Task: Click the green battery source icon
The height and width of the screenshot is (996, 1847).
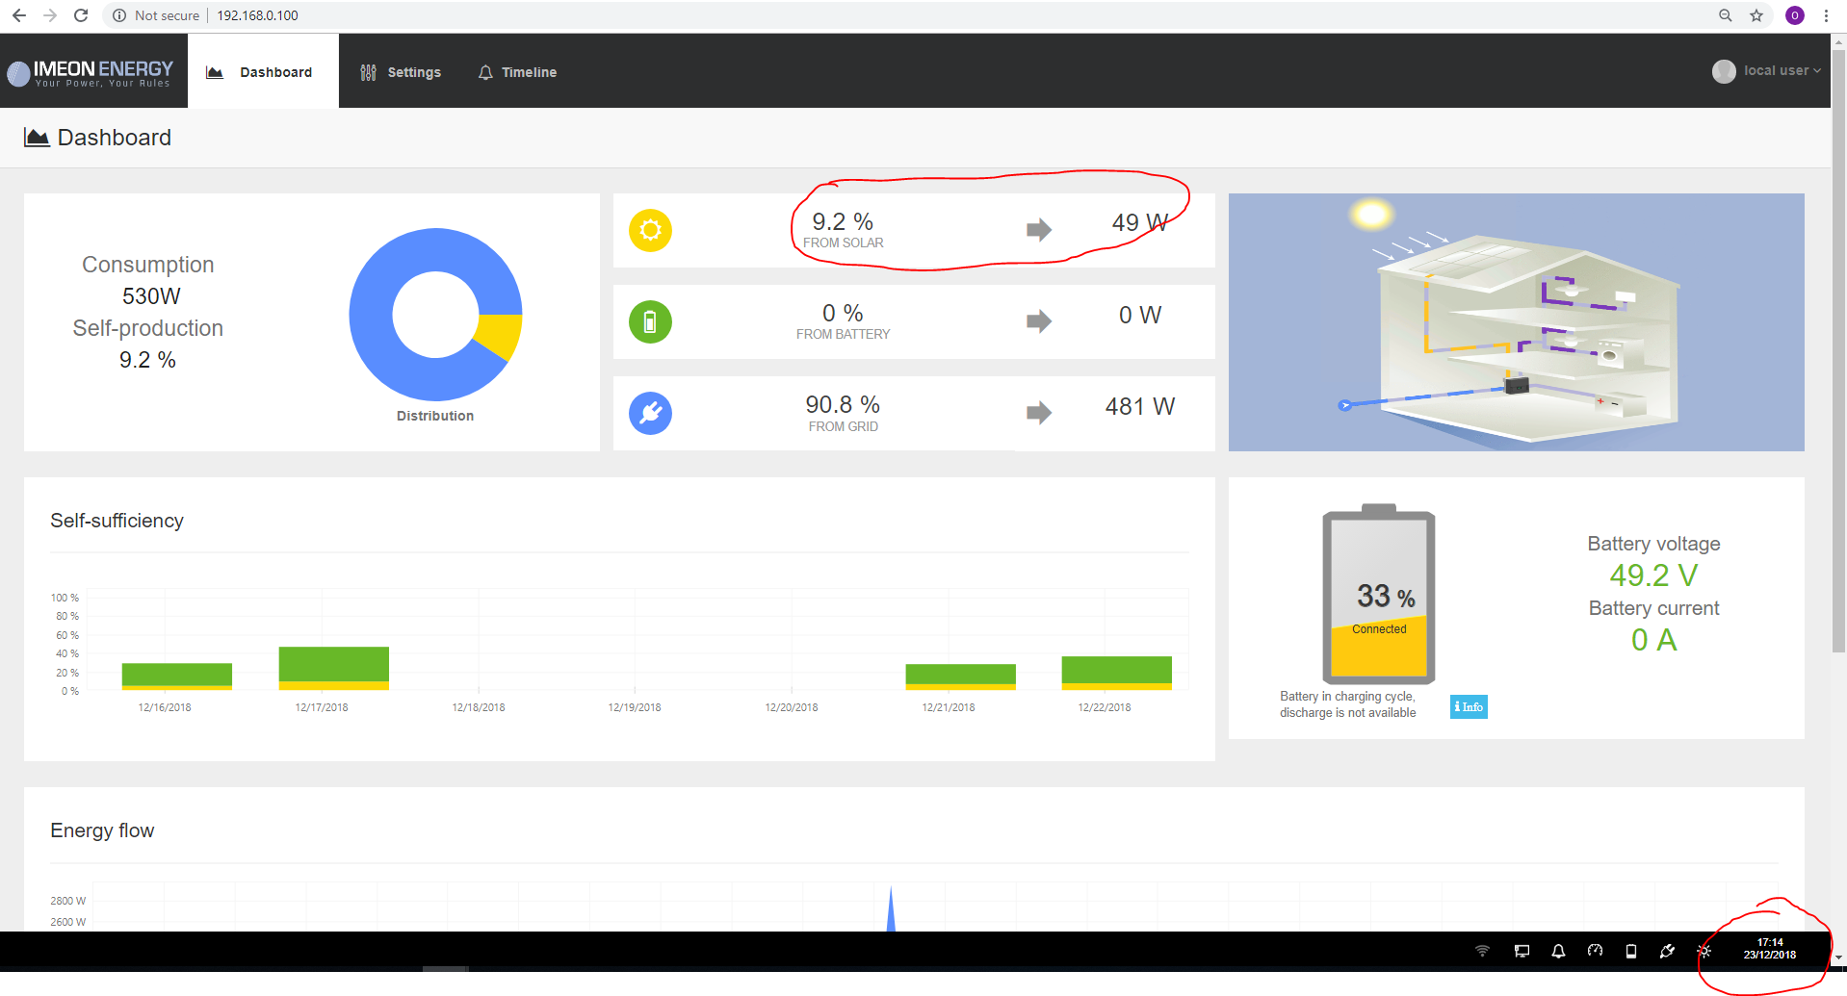Action: click(x=650, y=321)
